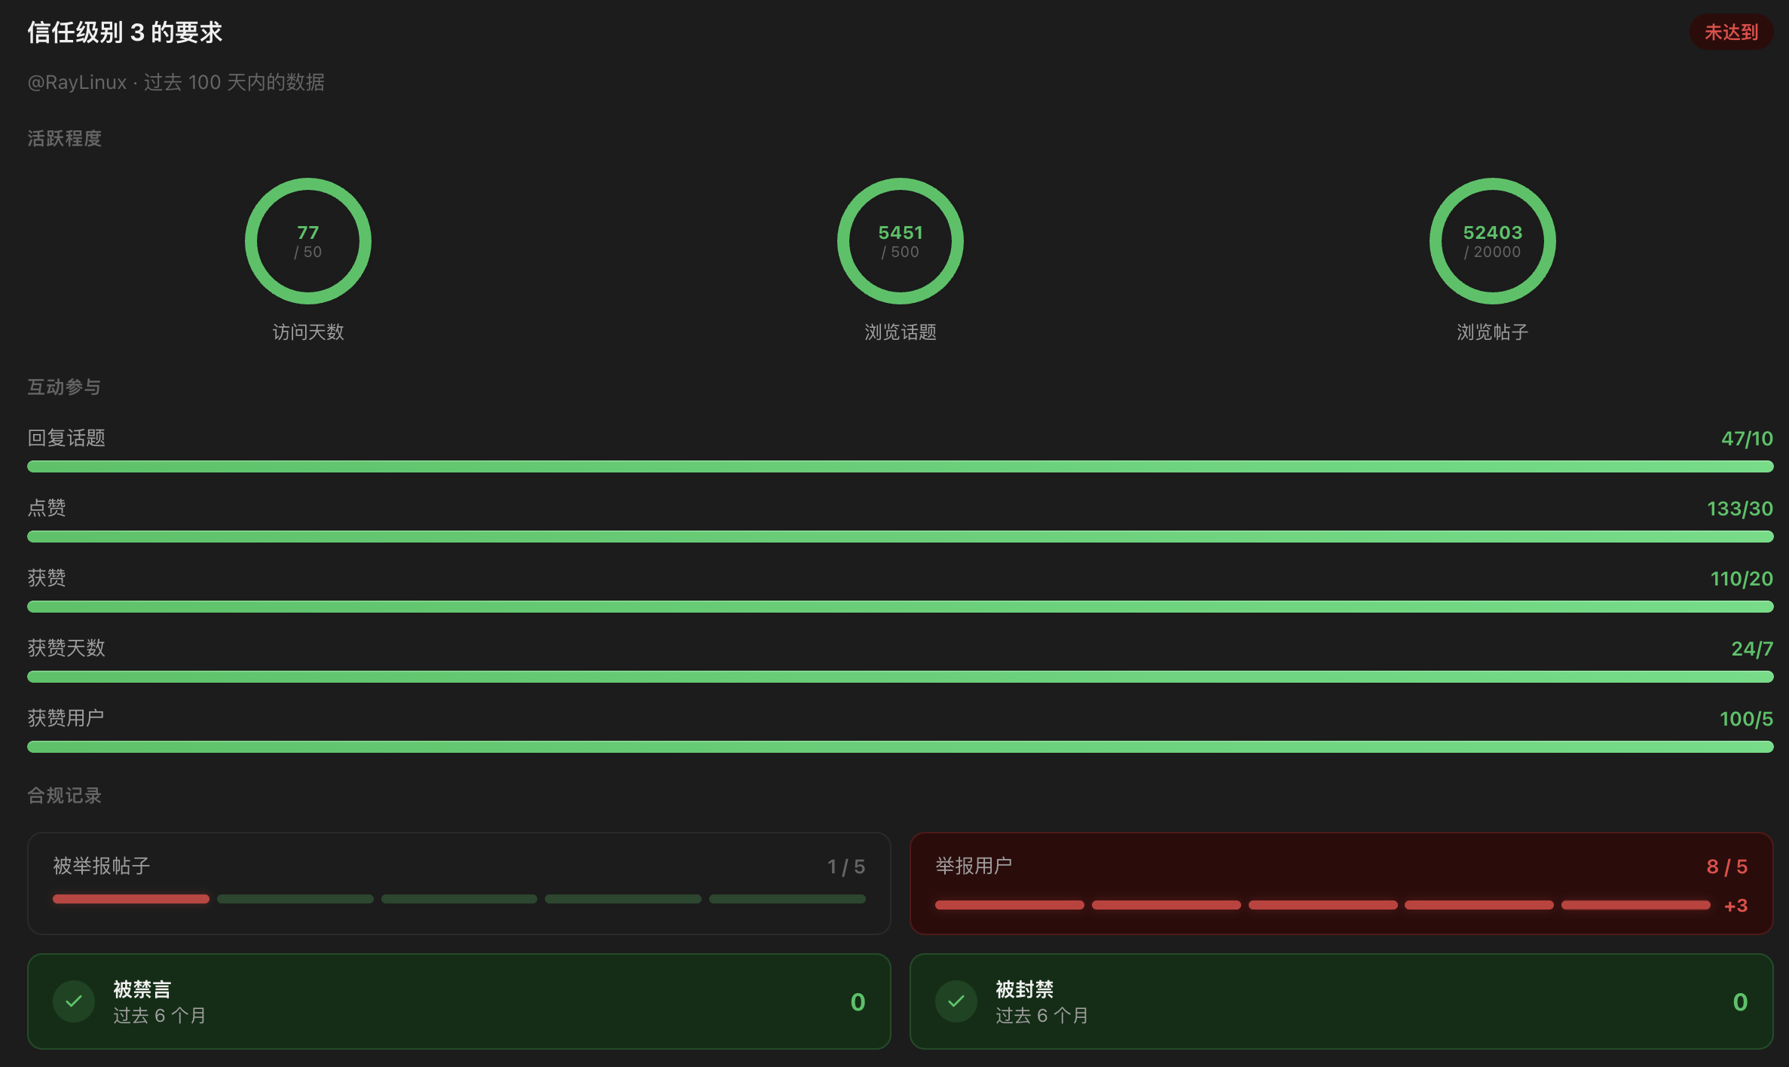Click the 8 / 5 count on 举报用户

[x=1727, y=867]
